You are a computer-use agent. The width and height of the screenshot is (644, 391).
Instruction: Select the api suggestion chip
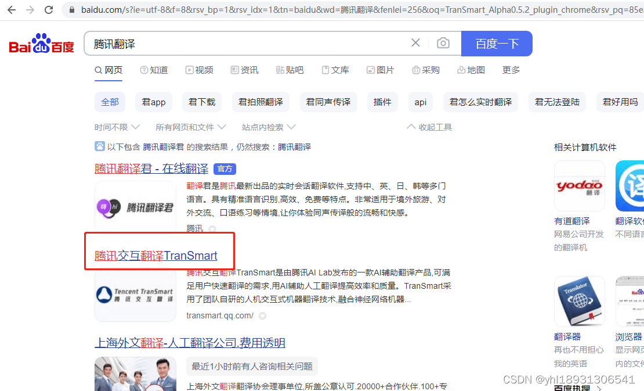[x=421, y=102]
